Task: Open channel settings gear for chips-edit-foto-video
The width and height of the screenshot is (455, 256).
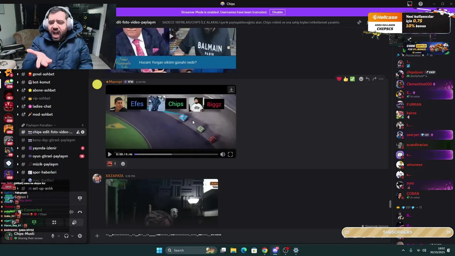Action: (x=83, y=132)
